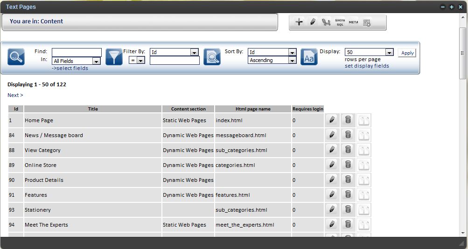Click the pencil icon in Stationery row
Screen dimensions: 468x249
coord(332,210)
